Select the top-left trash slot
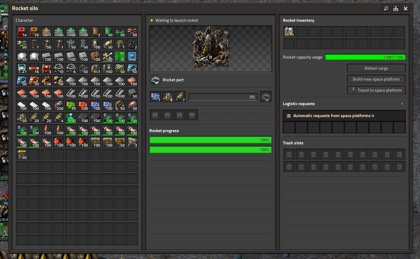 (289, 154)
